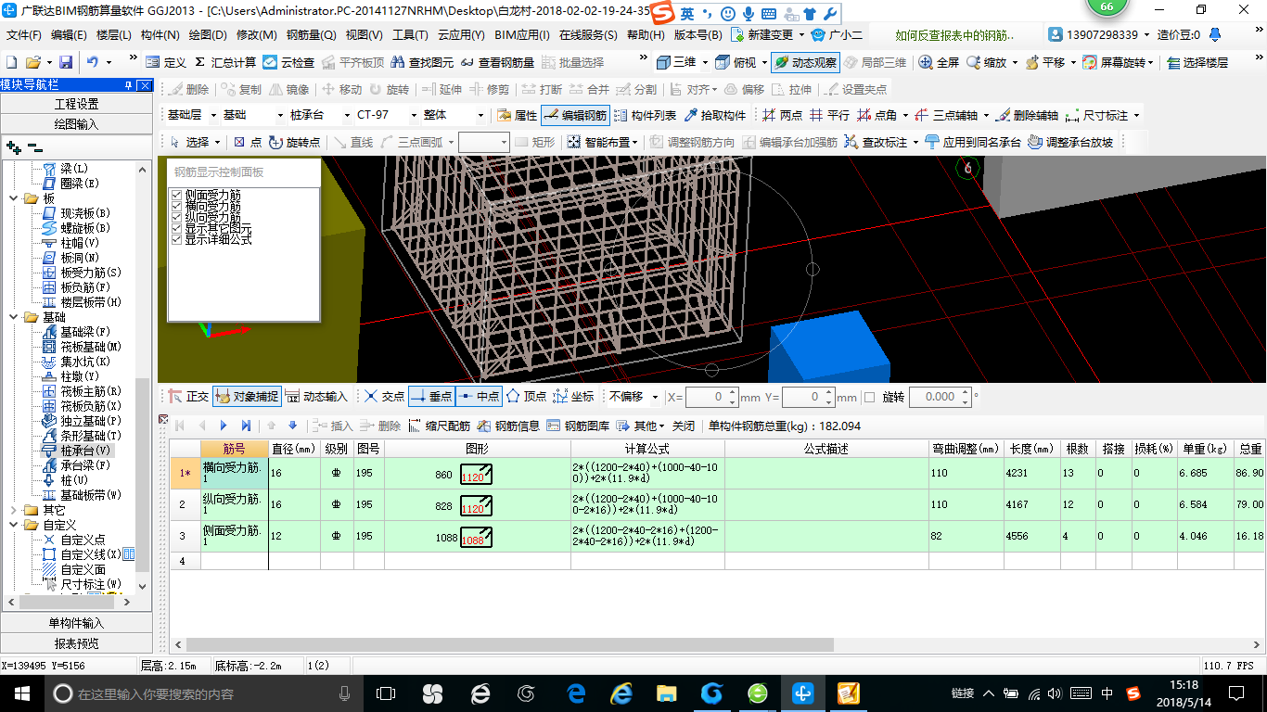Click 缩尺配筋 scaled reinforcement tool
The height and width of the screenshot is (712, 1267).
(x=440, y=426)
